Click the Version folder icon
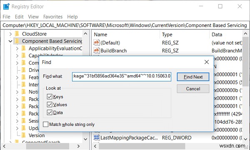The height and width of the screenshot is (150, 250). click(23, 135)
